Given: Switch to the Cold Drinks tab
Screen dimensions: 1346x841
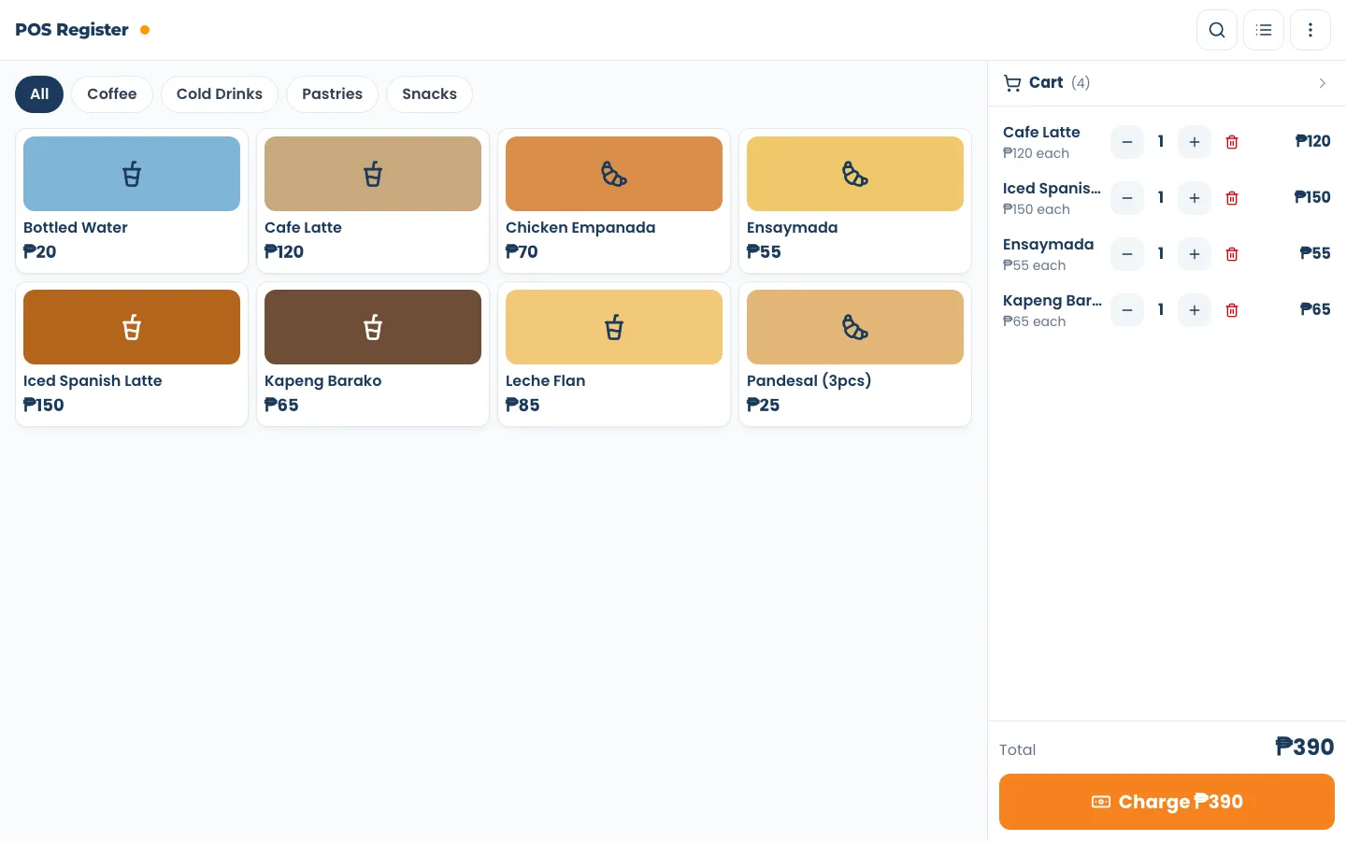Looking at the screenshot, I should tap(220, 94).
